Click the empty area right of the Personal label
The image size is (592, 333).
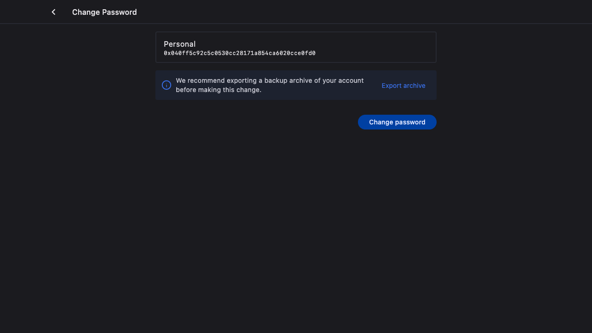[314, 44]
